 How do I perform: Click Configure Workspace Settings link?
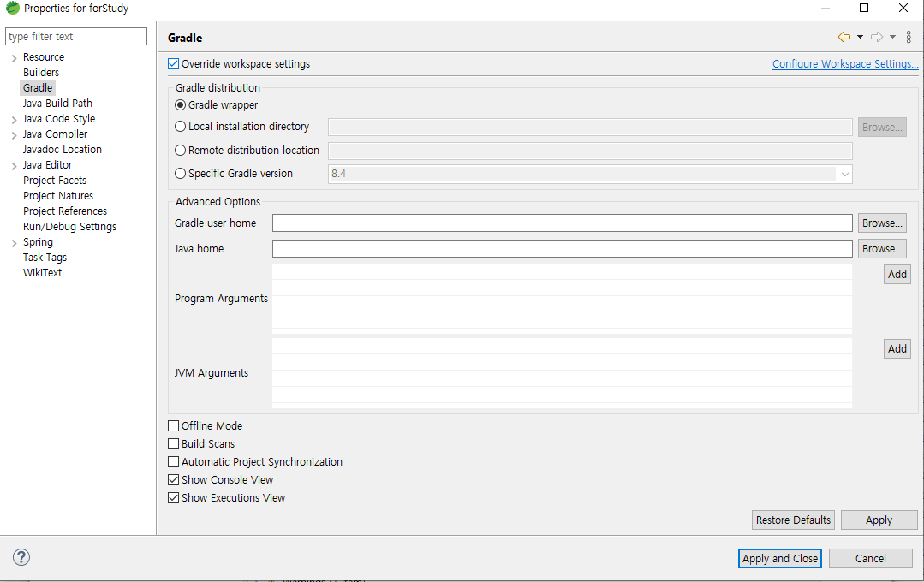pyautogui.click(x=845, y=63)
